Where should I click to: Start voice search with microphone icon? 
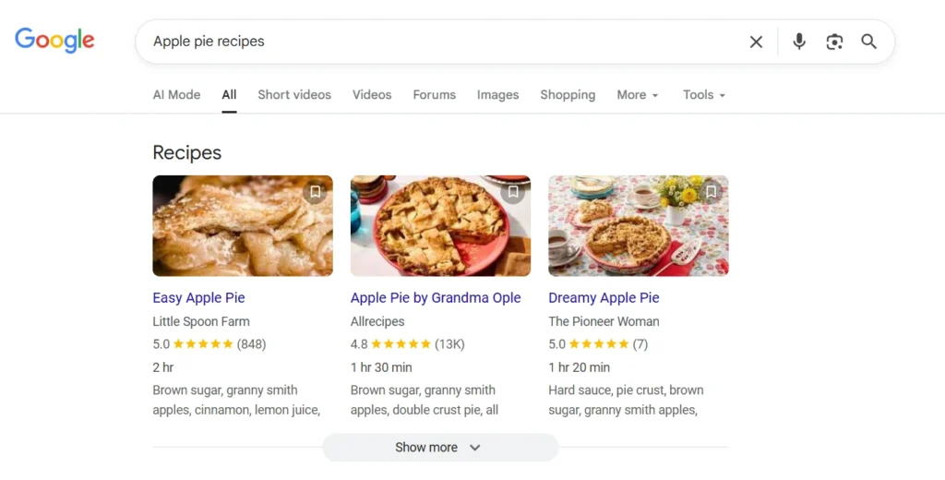(799, 42)
